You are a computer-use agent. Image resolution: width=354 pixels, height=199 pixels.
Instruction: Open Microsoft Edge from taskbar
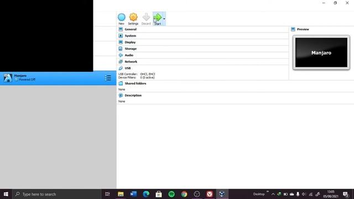[146, 194]
